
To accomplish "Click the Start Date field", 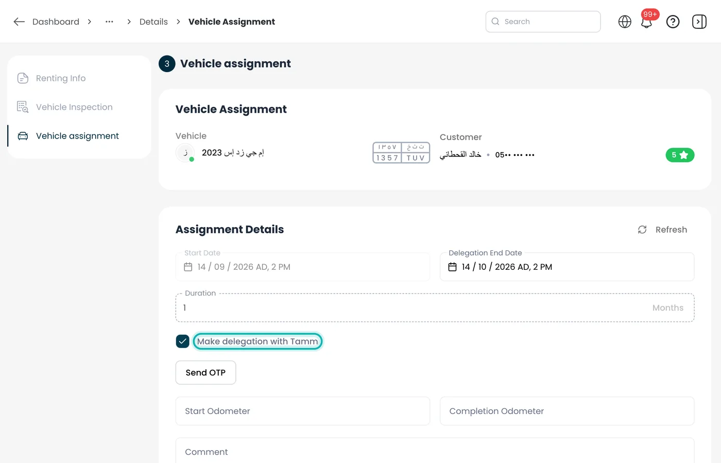I will pyautogui.click(x=303, y=267).
